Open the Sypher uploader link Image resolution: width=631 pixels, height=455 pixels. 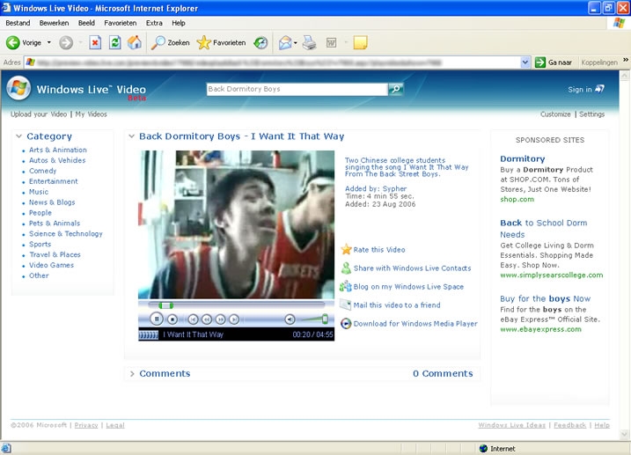[394, 188]
